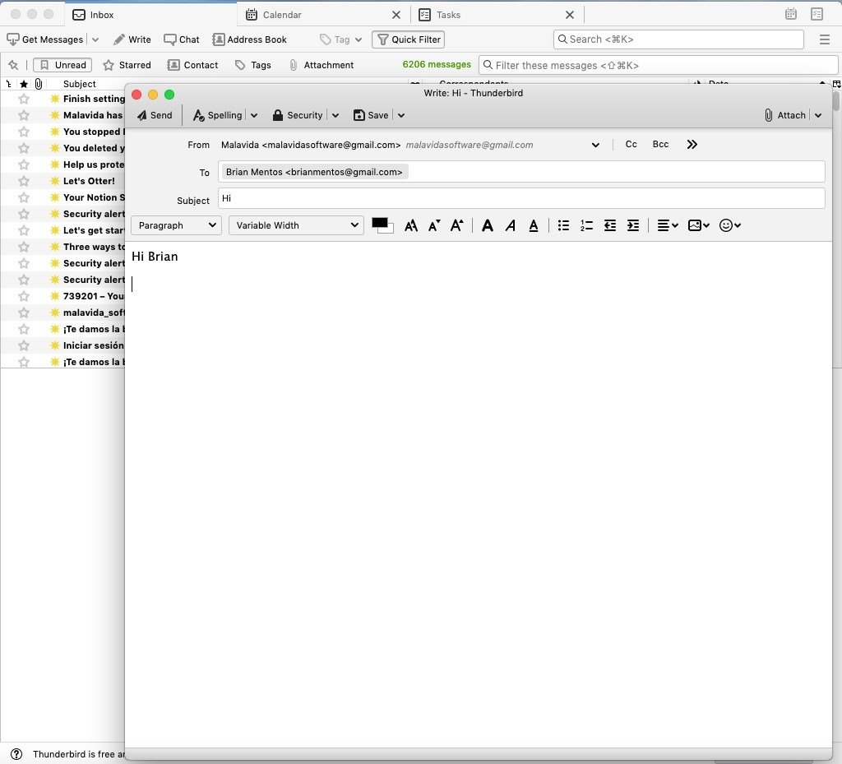
Task: Click Write in the main toolbar
Action: (x=132, y=39)
